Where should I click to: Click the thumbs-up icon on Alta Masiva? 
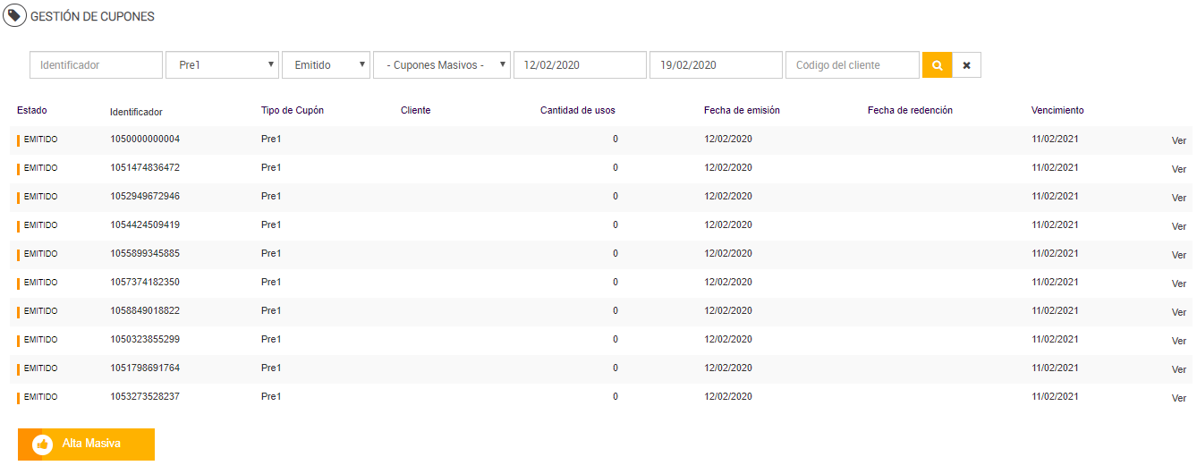pos(42,444)
